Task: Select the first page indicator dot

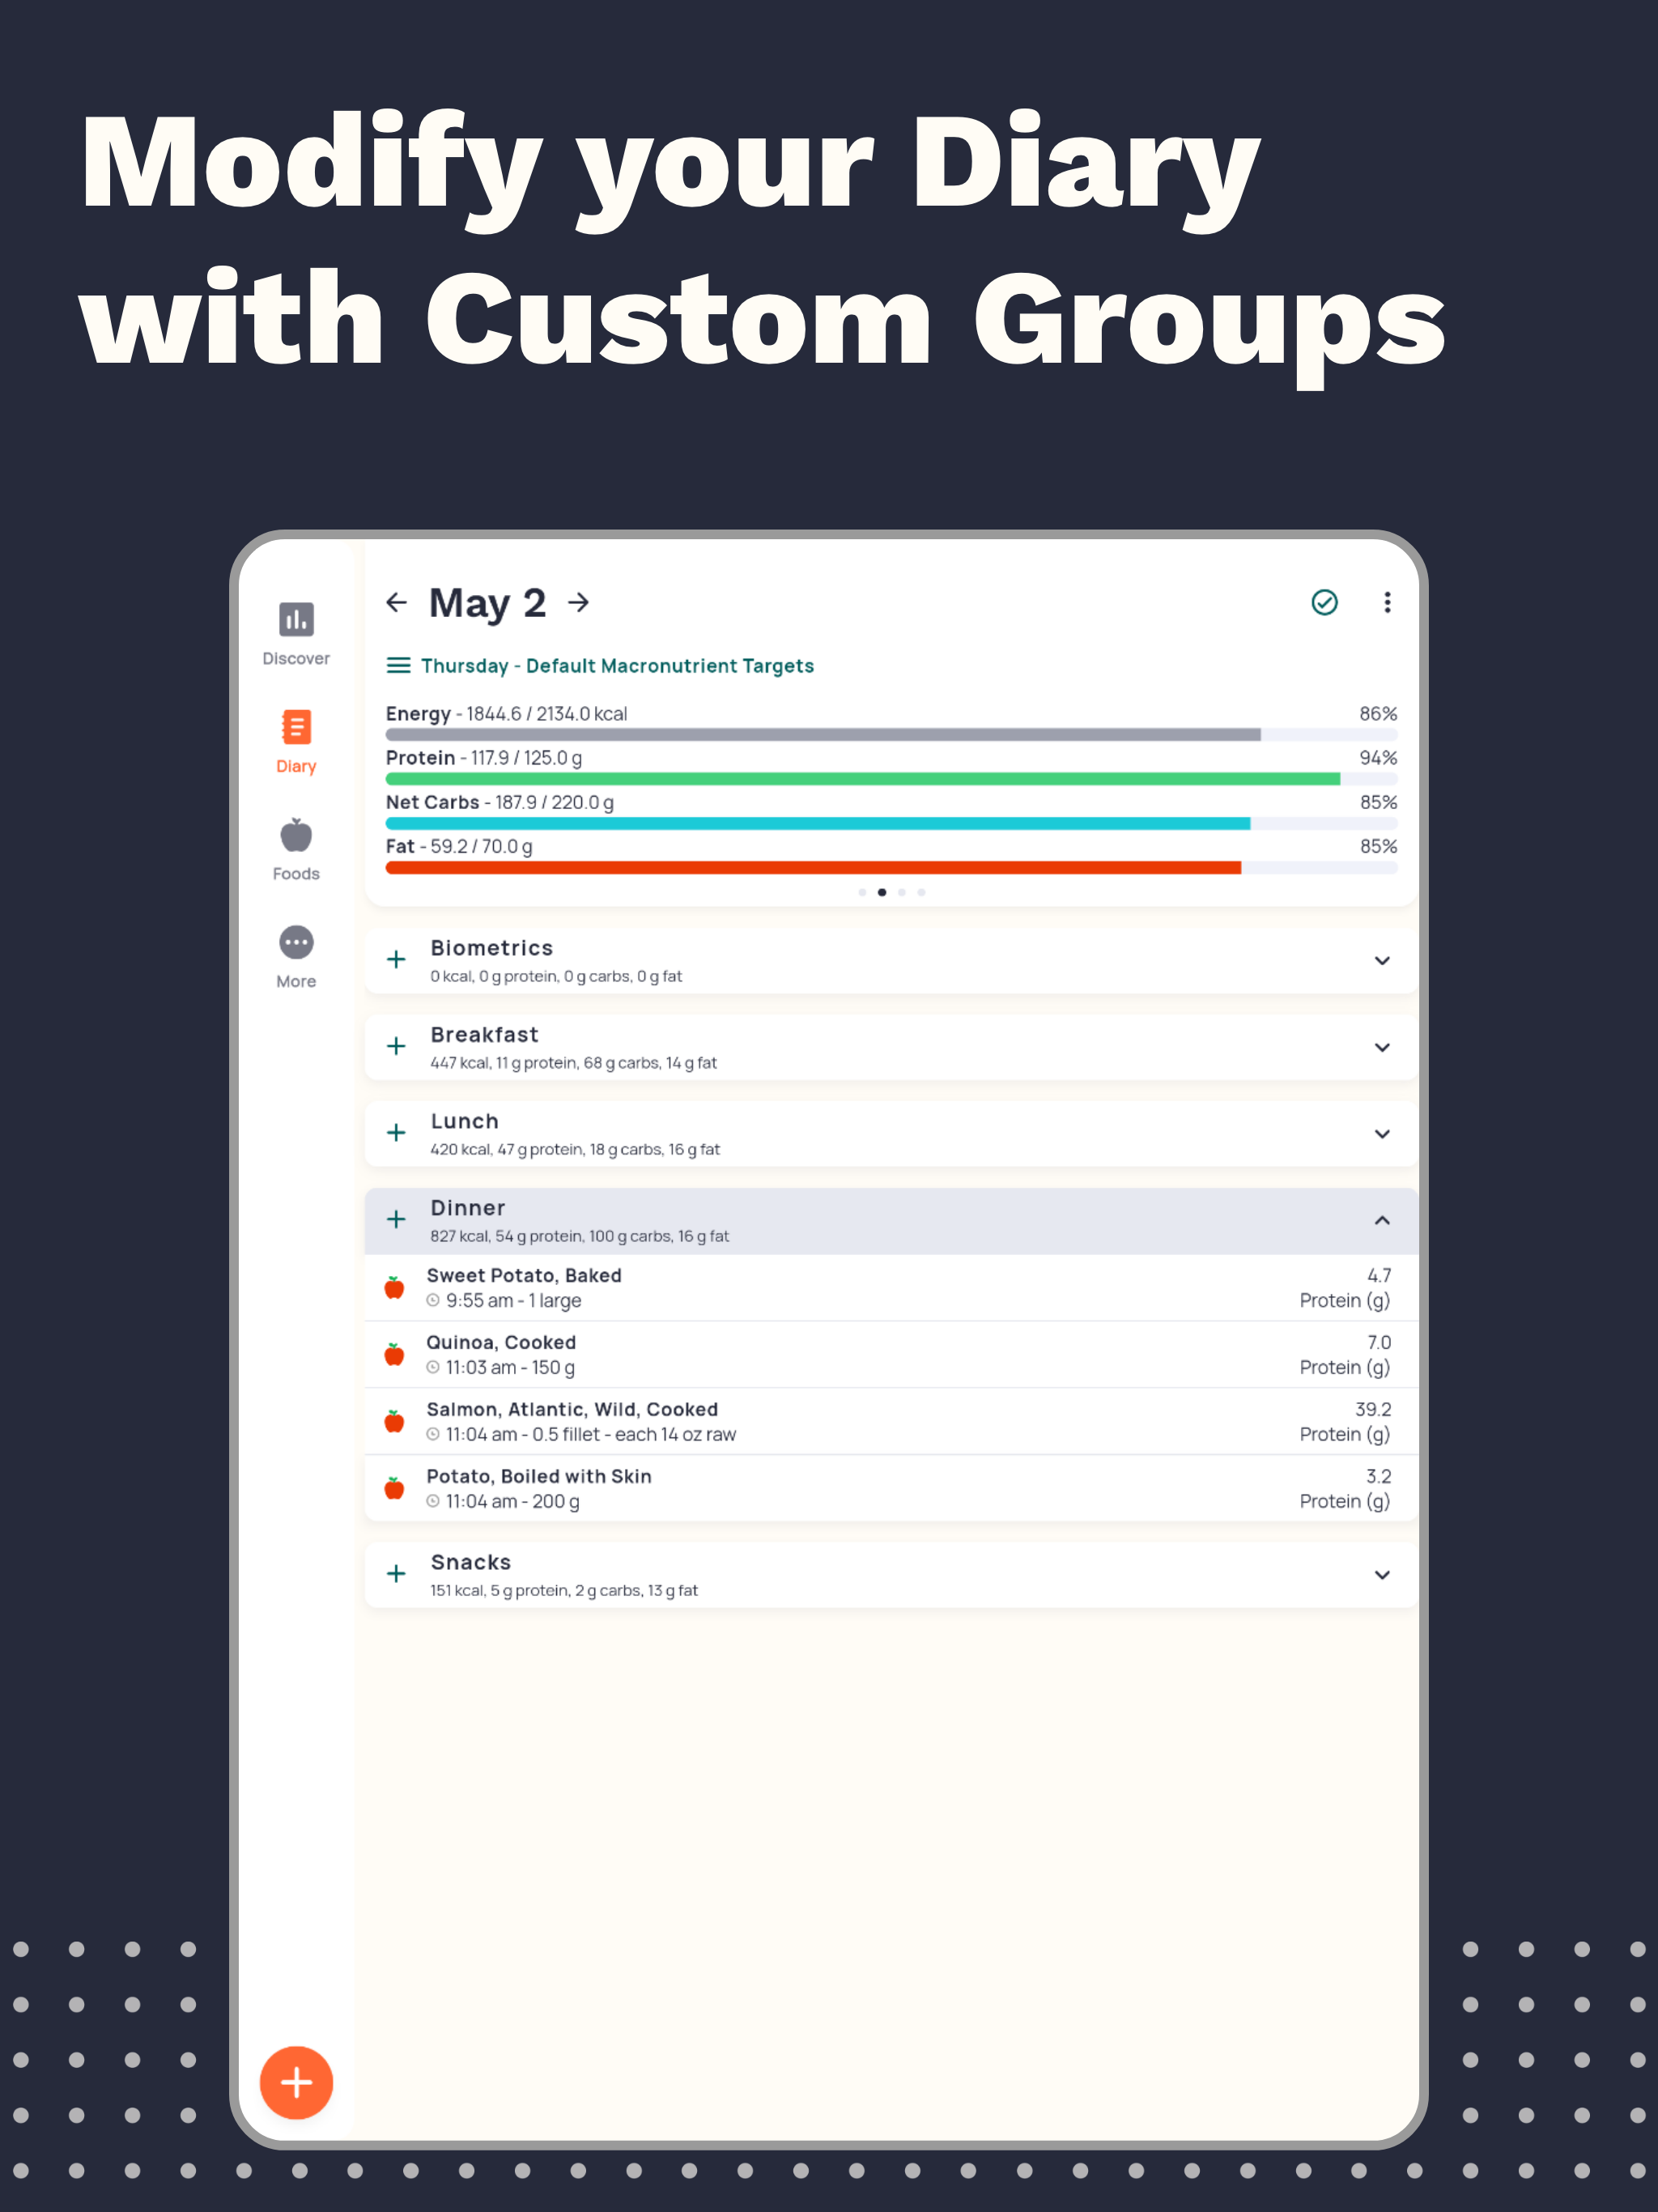Action: [x=862, y=892]
